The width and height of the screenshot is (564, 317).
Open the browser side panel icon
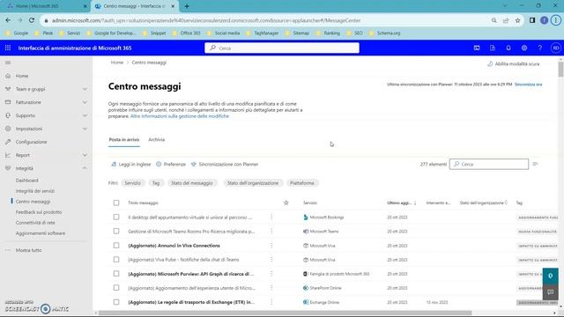tap(532, 20)
